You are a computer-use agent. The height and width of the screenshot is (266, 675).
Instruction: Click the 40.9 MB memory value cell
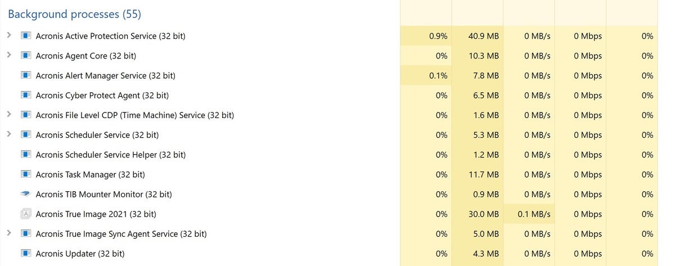click(x=478, y=36)
